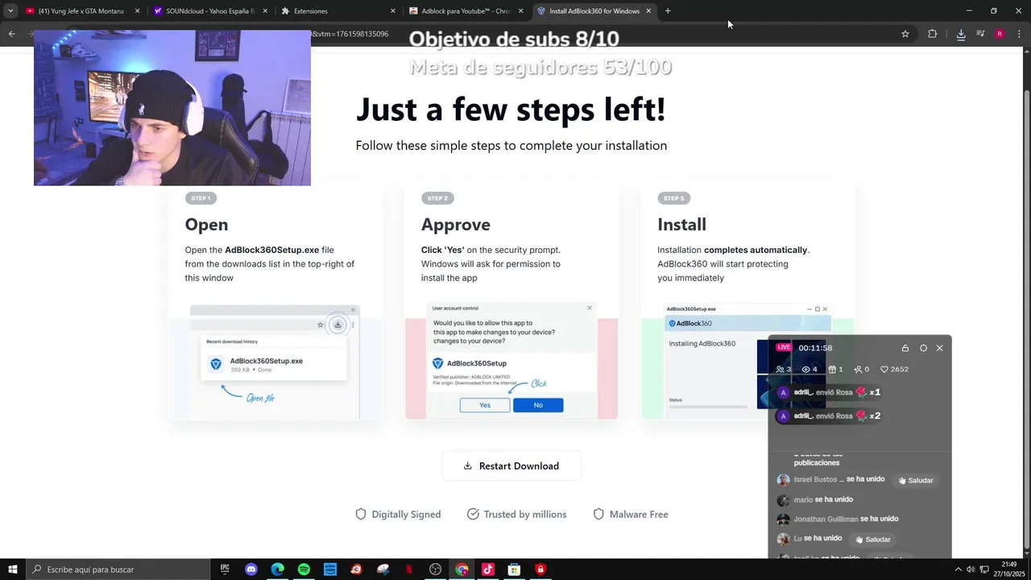Image resolution: width=1031 pixels, height=580 pixels.
Task: Close the Extensiones tab
Action: point(393,11)
